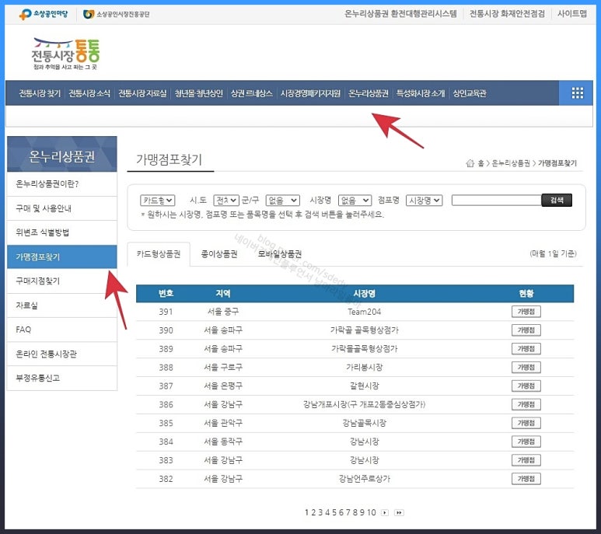Open 온누리상품권 in the top navigation

pyautogui.click(x=369, y=93)
